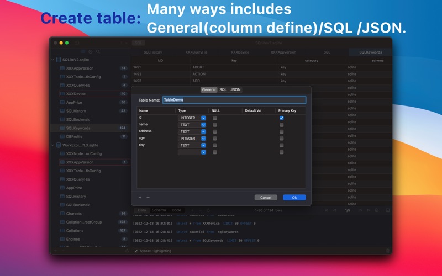
Task: Toggle Syntax Highlighting checkbox
Action: (x=136, y=251)
